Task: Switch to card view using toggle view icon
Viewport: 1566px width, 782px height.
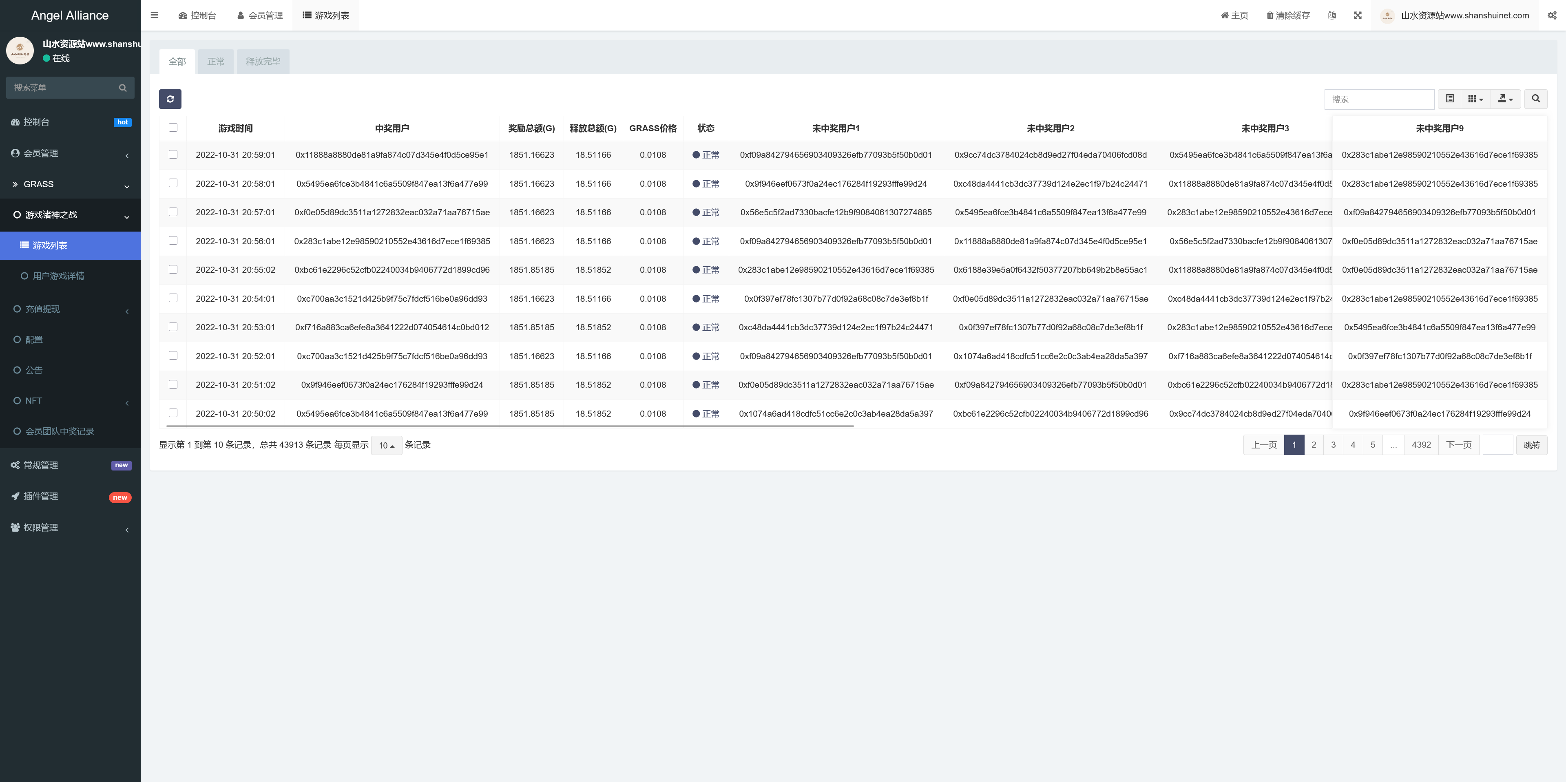Action: [x=1449, y=98]
